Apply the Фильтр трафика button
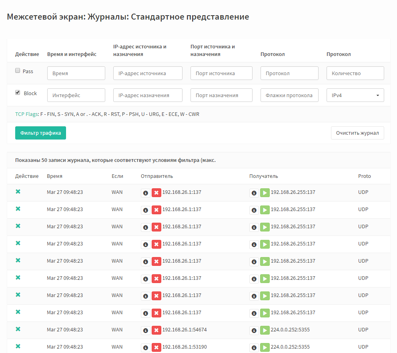397x353 pixels. 40,133
